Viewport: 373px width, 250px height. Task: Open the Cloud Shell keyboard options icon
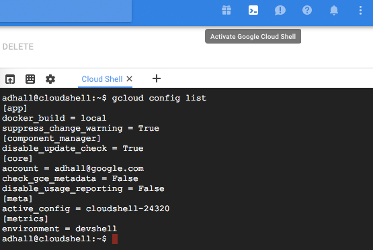coord(30,79)
